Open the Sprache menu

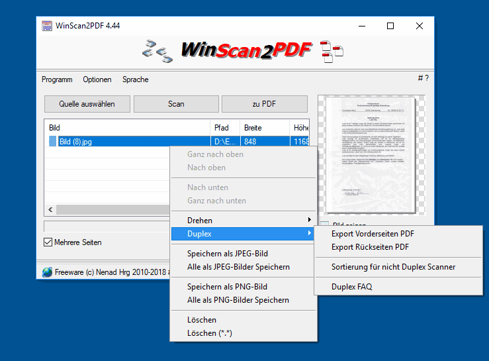[136, 79]
